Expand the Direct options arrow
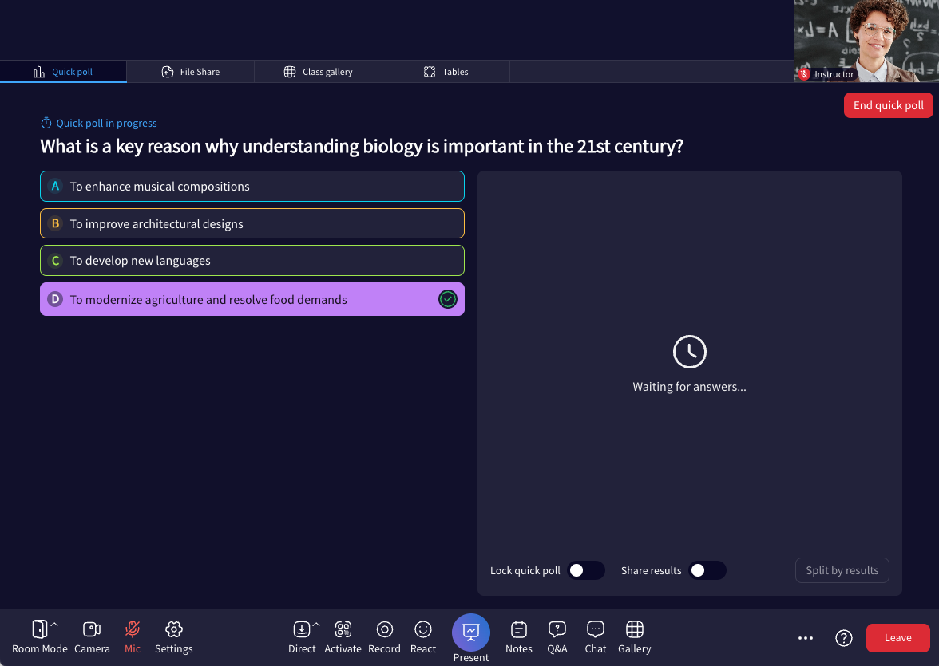This screenshot has height=666, width=939. pos(316,625)
